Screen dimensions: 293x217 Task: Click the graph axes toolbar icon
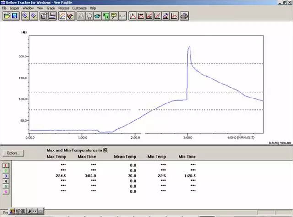coord(52,16)
